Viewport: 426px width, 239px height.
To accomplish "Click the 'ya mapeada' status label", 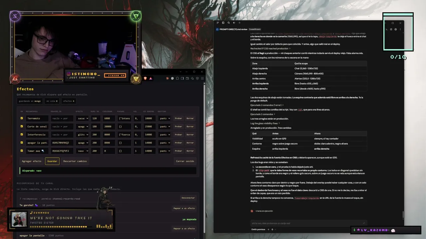I will click(x=189, y=219).
